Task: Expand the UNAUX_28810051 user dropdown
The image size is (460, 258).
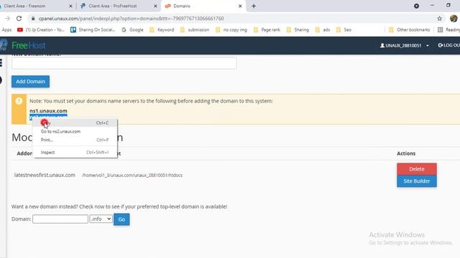Action: click(x=404, y=46)
